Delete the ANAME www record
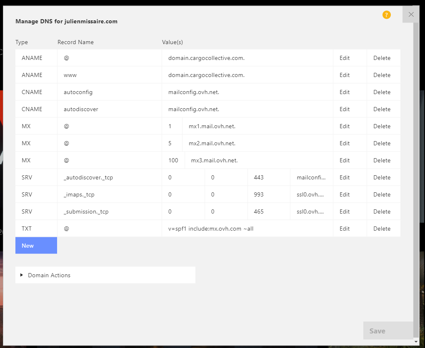 [382, 75]
